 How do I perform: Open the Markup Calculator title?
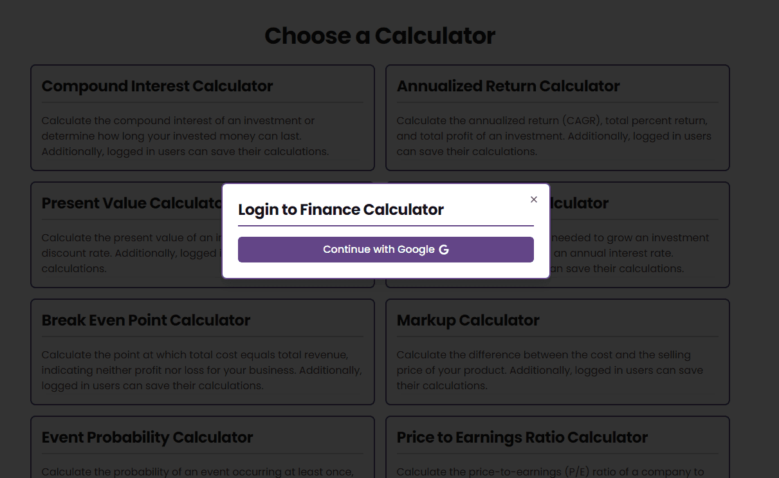[468, 320]
